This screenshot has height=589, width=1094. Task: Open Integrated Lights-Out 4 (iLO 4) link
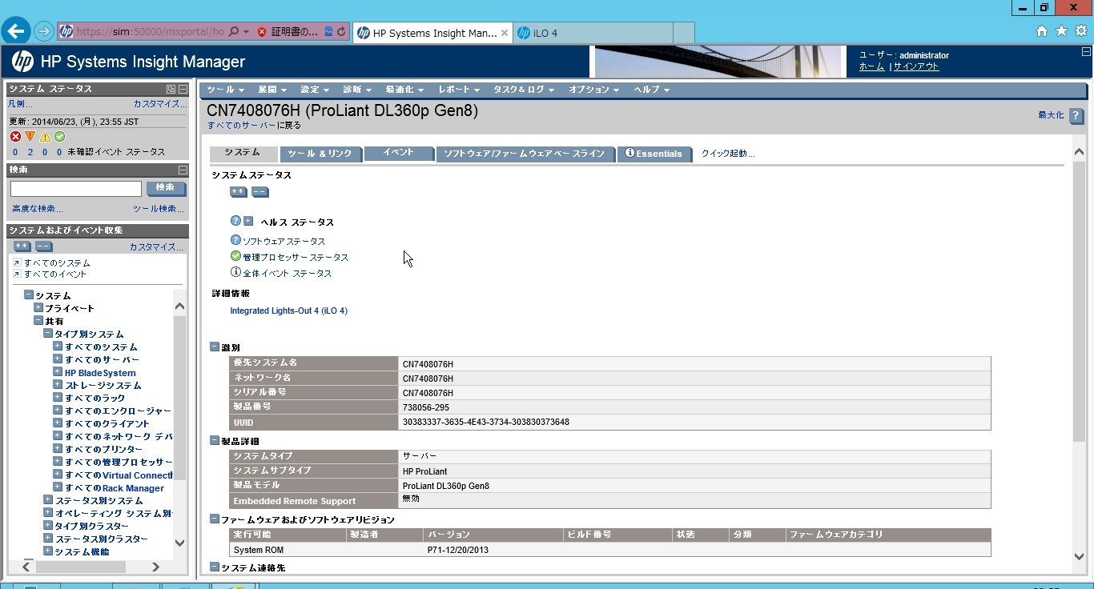(x=288, y=311)
